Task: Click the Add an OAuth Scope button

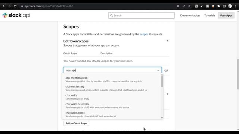Action: (x=76, y=123)
